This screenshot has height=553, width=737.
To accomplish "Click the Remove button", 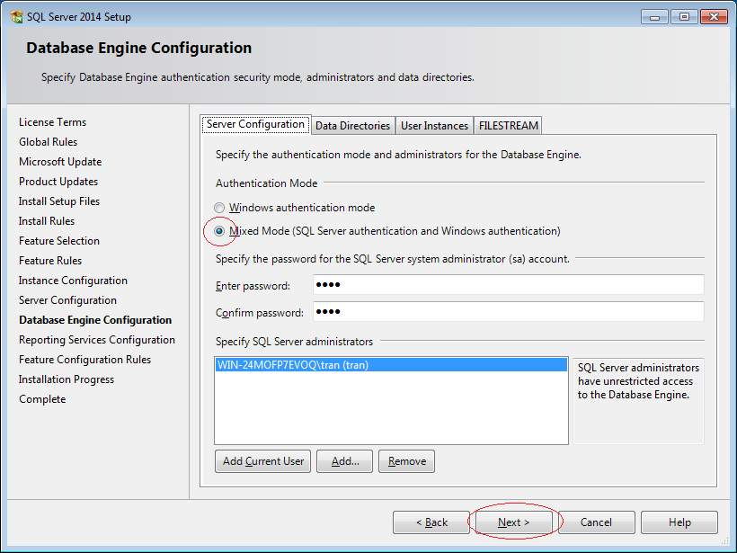I will click(x=406, y=461).
